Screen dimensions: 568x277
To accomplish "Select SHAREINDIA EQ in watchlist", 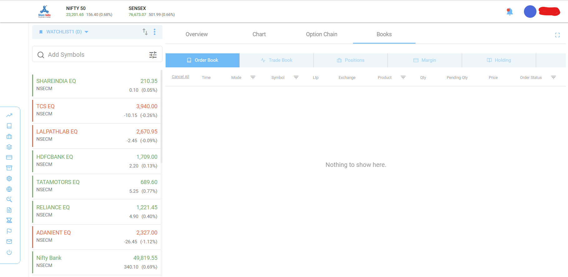I will (97, 85).
